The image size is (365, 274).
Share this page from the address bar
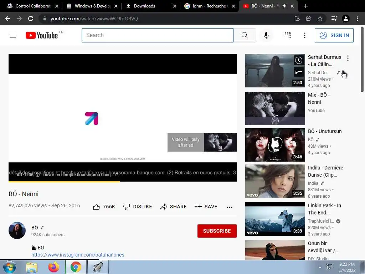(308, 19)
